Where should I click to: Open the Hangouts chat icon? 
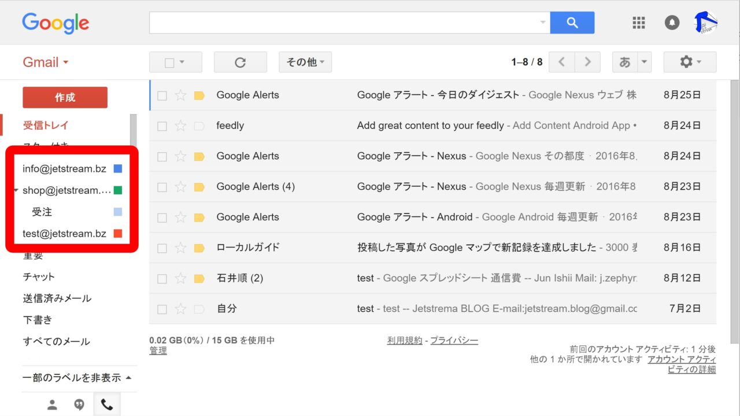pos(79,404)
